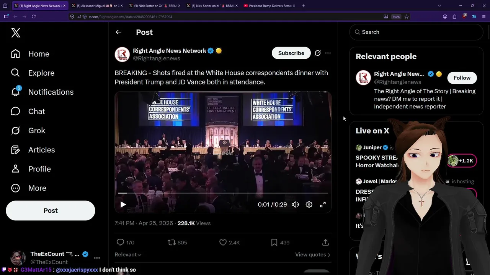Repost this post via the retweet icon
Image resolution: width=490 pixels, height=275 pixels.
171,243
